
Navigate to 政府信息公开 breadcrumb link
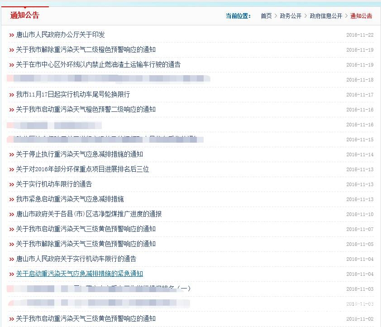326,16
